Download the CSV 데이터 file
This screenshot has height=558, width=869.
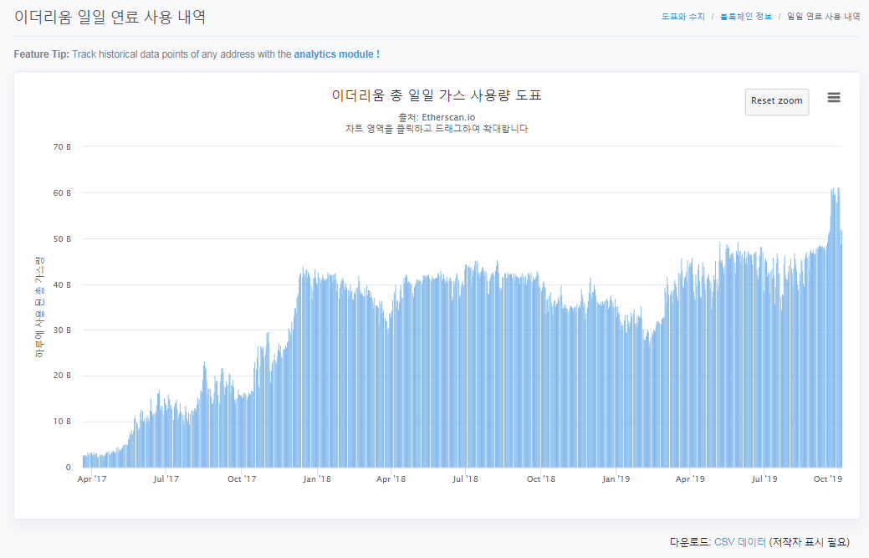(739, 542)
